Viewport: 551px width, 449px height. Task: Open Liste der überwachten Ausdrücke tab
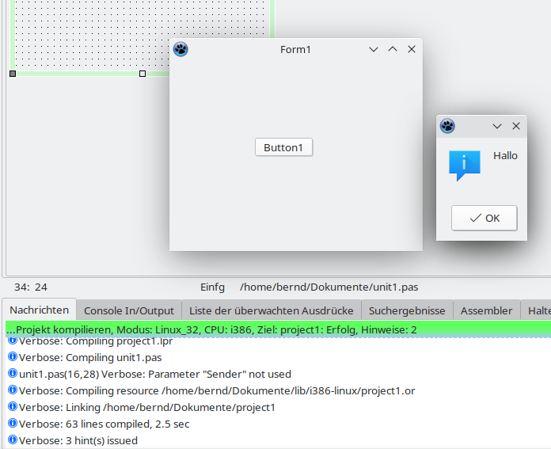(x=272, y=311)
